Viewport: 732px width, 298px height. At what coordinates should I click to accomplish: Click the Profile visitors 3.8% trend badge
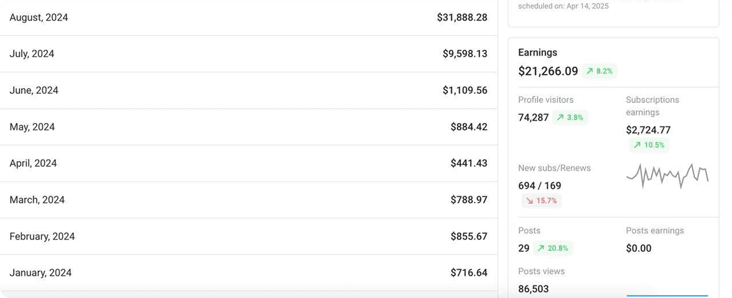tap(570, 118)
